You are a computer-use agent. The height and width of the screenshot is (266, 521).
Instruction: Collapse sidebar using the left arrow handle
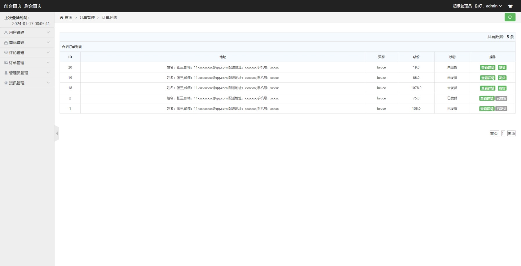click(57, 133)
